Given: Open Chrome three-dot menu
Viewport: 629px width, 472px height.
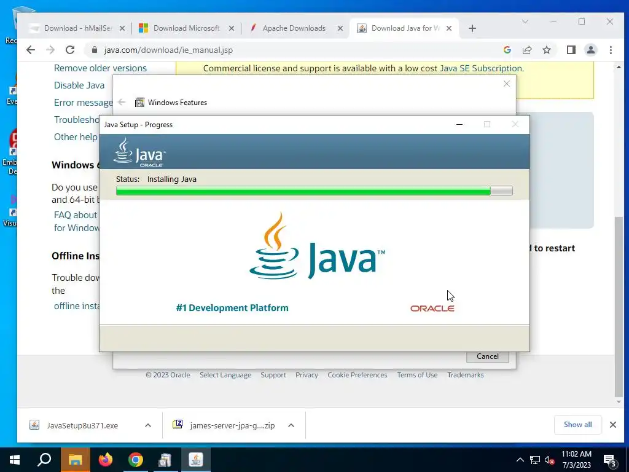Looking at the screenshot, I should coord(611,50).
